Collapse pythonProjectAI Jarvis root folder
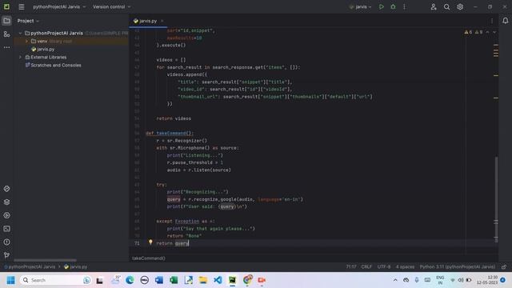Screen dimensions: 512x288 (x=20, y=34)
